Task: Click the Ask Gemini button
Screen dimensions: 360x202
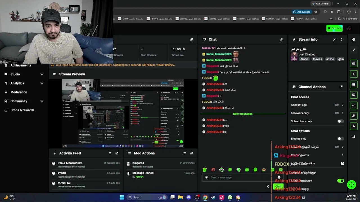Action: click(320, 4)
